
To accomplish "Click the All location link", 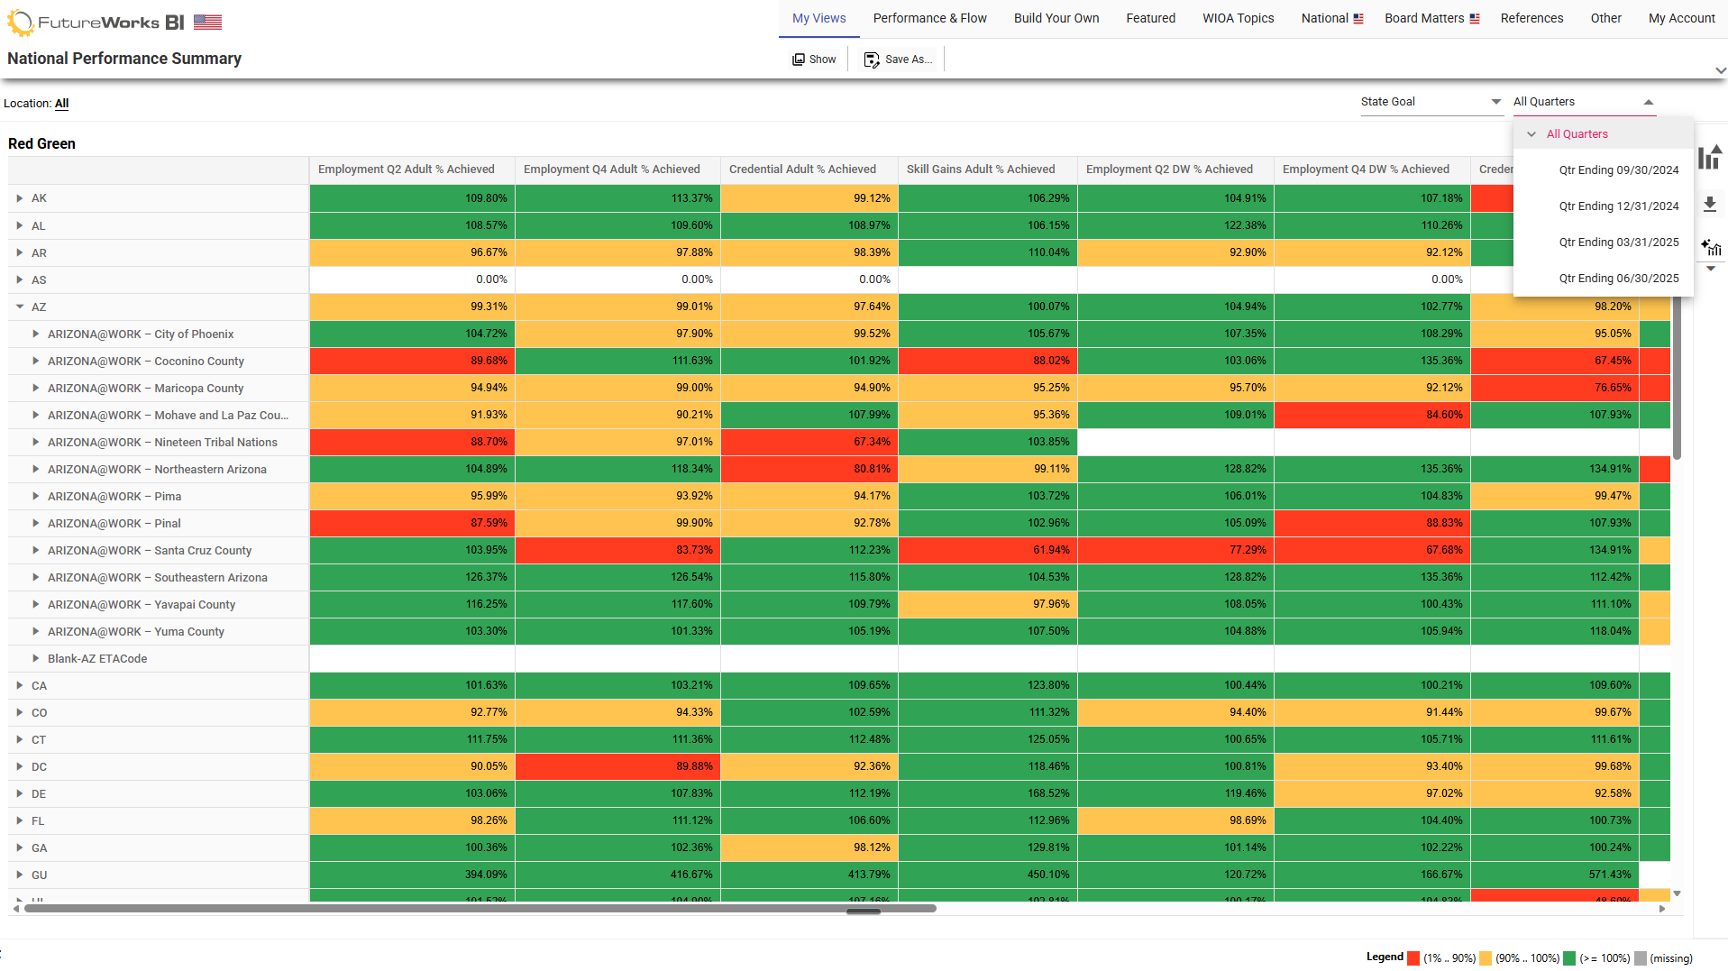I will 61,104.
